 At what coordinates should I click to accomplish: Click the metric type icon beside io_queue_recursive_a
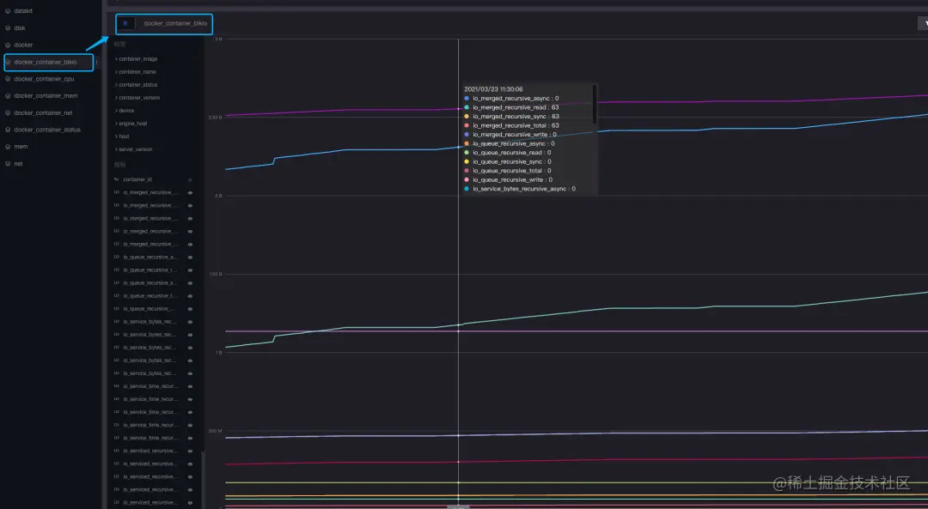117,258
